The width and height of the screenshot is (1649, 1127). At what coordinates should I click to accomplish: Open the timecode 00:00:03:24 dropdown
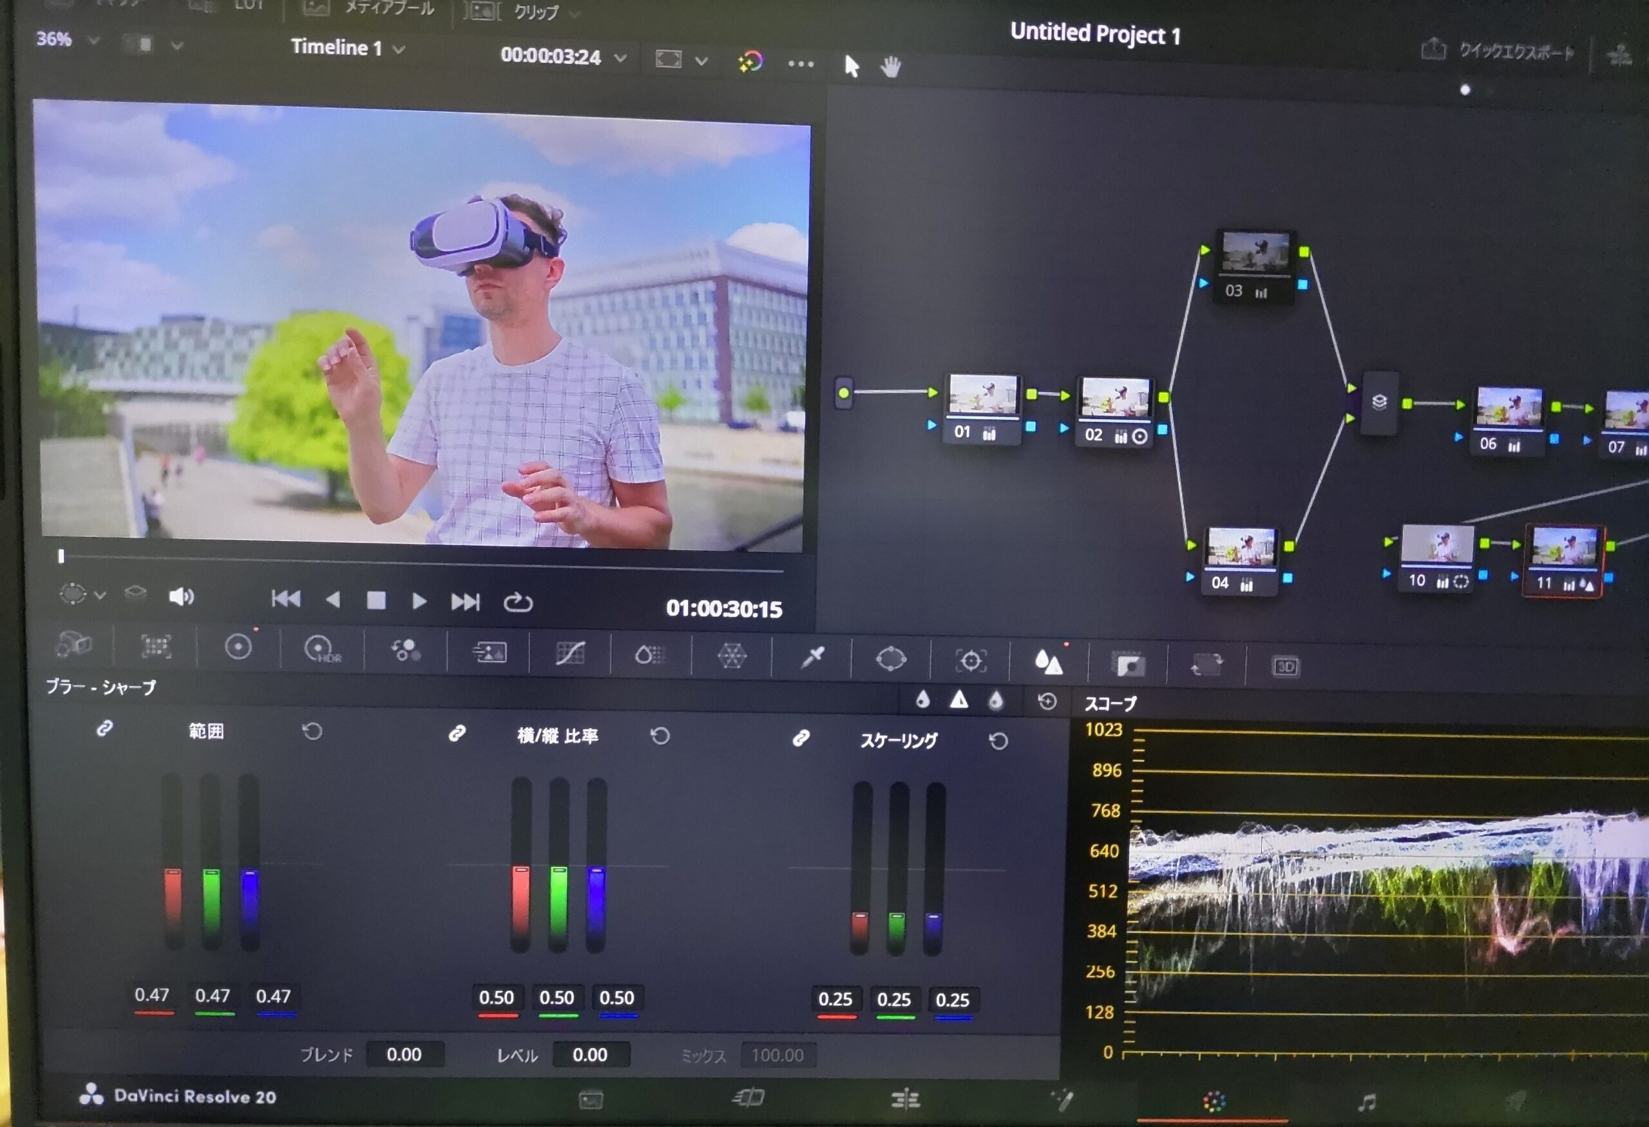620,58
